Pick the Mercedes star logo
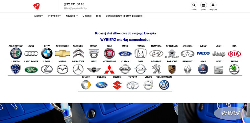Viewport: 250px width, 123px height. tap(78, 69)
